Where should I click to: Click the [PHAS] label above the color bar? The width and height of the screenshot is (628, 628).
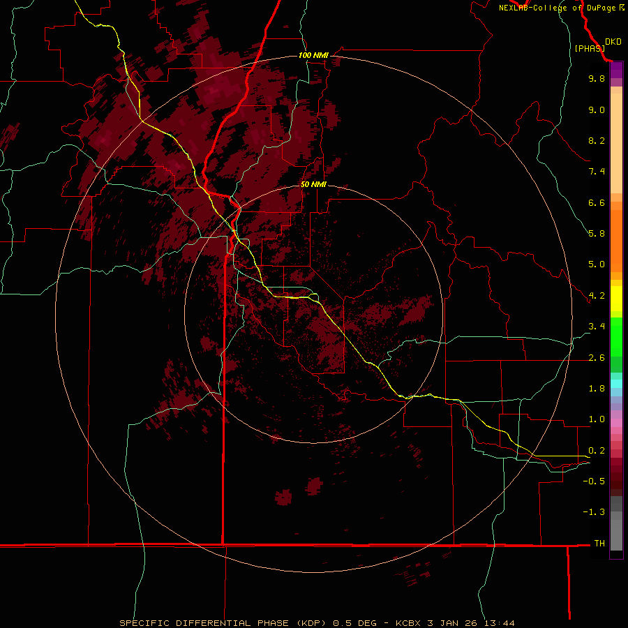click(590, 48)
